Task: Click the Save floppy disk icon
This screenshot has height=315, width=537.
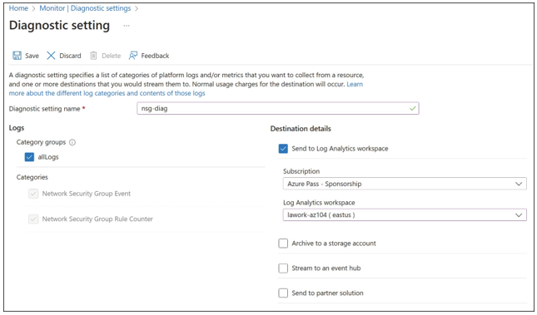Action: click(x=17, y=56)
